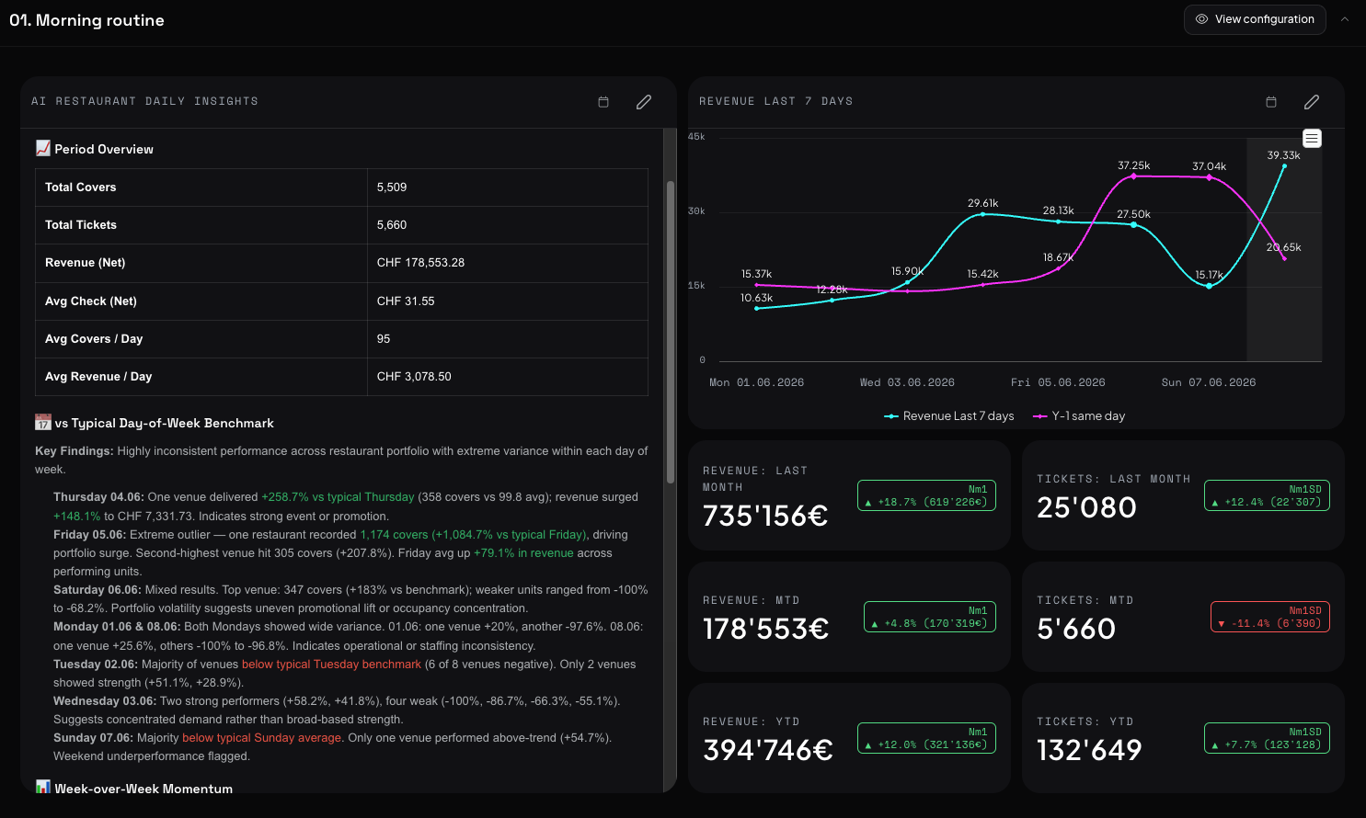Open calendar icon in AI Restaurant Daily Insights
Viewport: 1366px width, 818px height.
tap(603, 102)
